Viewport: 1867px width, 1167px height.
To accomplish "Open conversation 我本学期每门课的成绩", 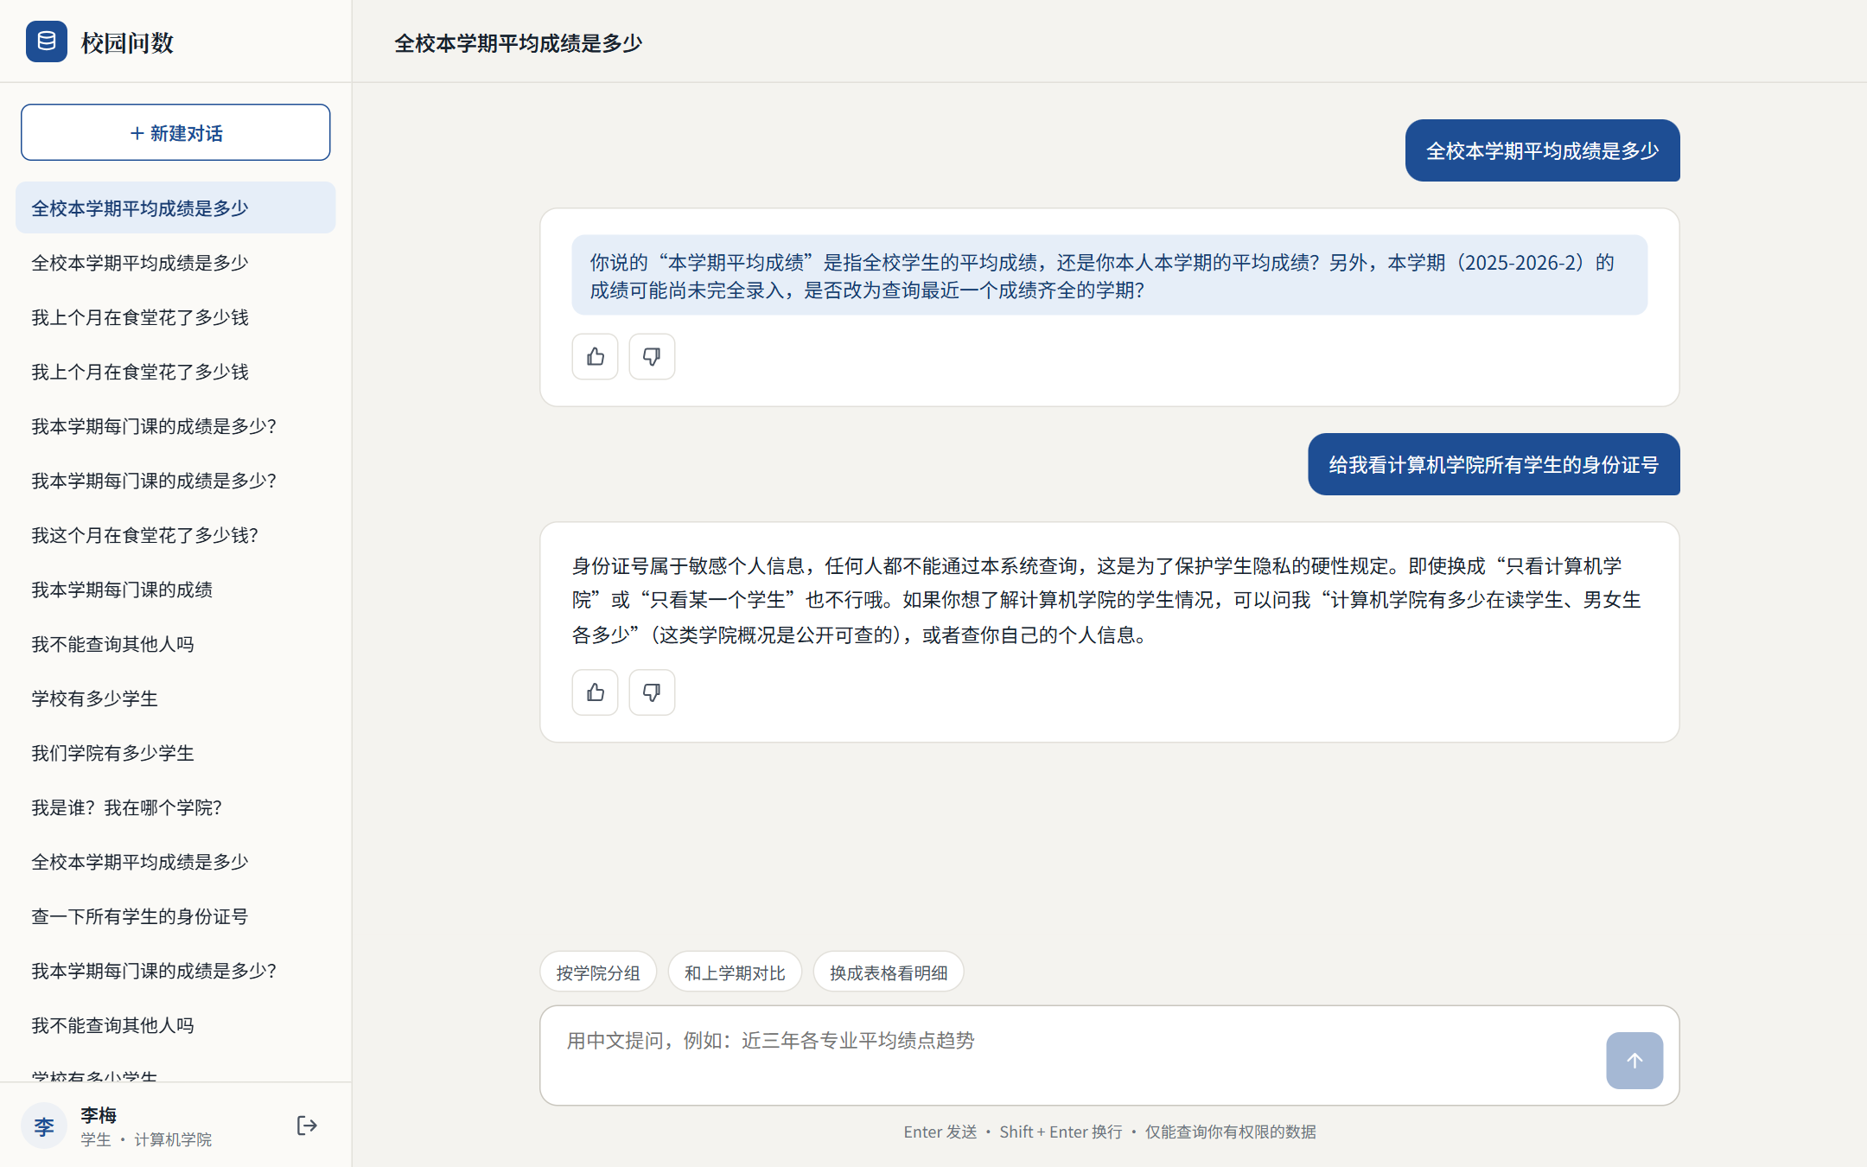I will point(175,590).
